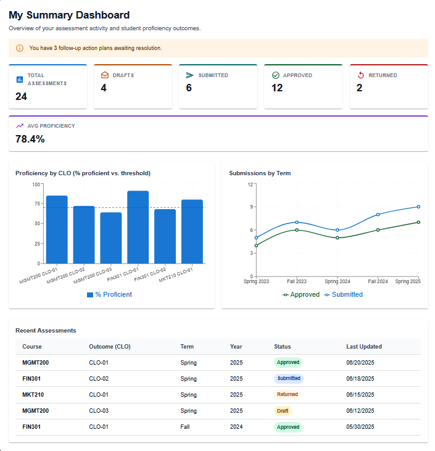Click the 06/20/2025 last updated date
The image size is (435, 451).
[360, 362]
